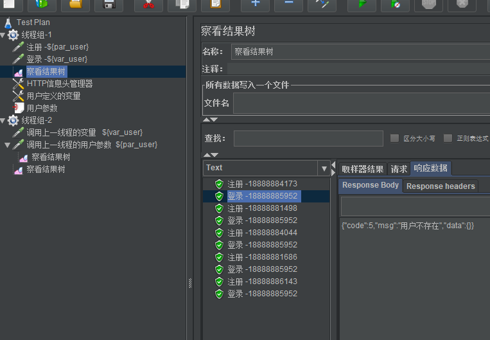Stop the test with the STOP sign icon
This screenshot has width=490, height=340.
pyautogui.click(x=429, y=4)
